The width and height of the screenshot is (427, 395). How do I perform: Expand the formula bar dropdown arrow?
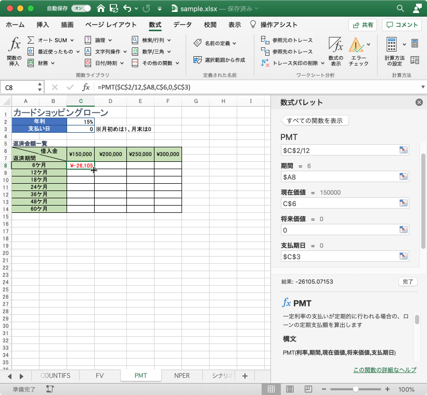pyautogui.click(x=423, y=87)
